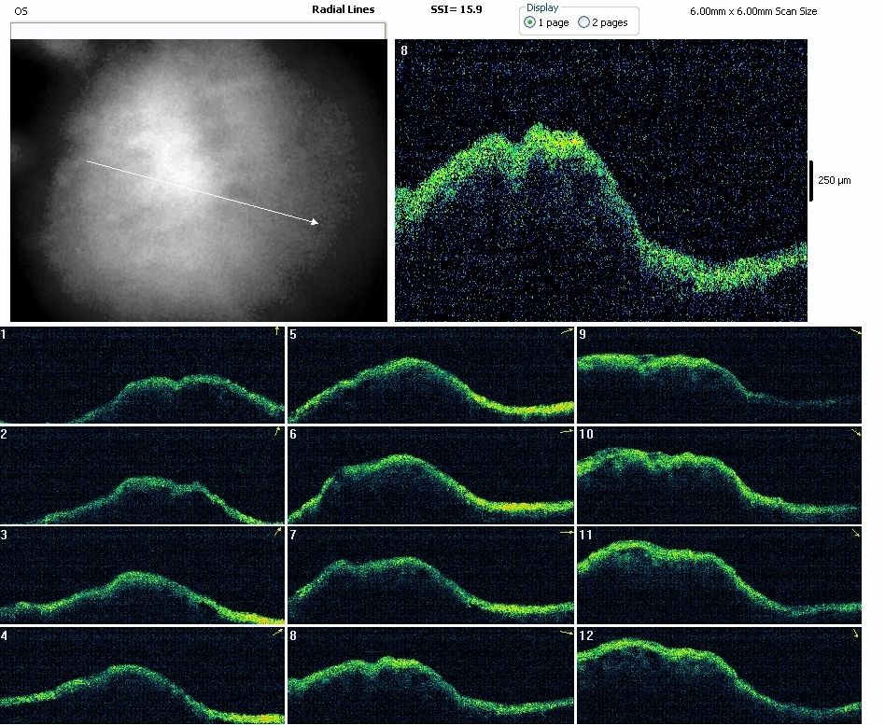
Task: Select radial scan thumbnail 3
Action: pyautogui.click(x=143, y=576)
